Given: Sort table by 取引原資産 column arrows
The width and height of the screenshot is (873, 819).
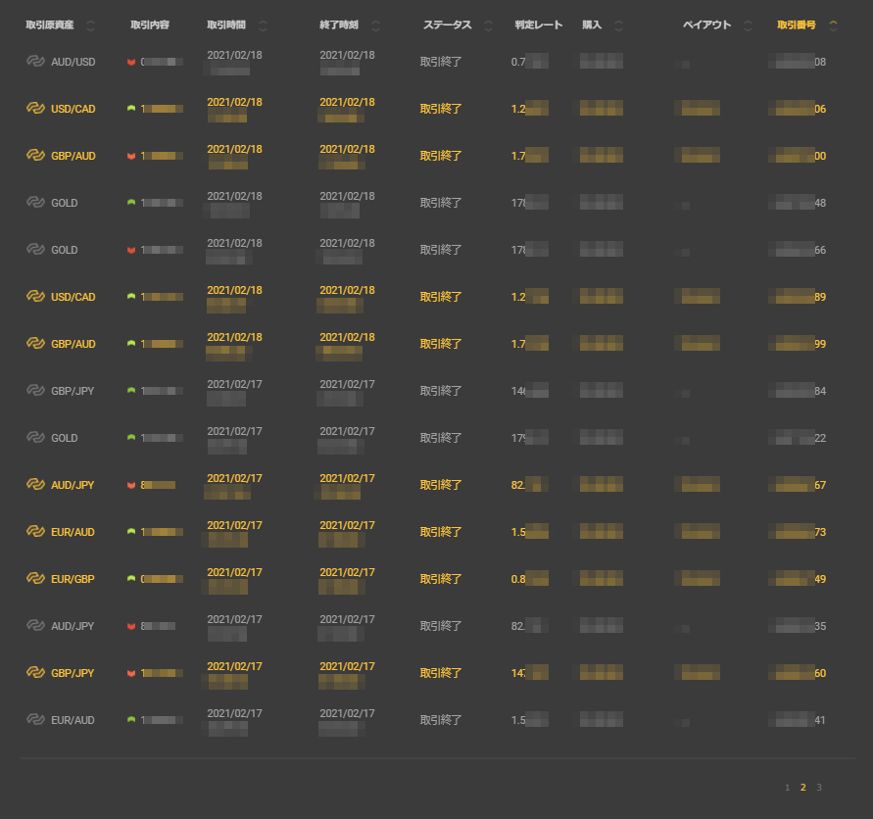Looking at the screenshot, I should click(x=91, y=25).
